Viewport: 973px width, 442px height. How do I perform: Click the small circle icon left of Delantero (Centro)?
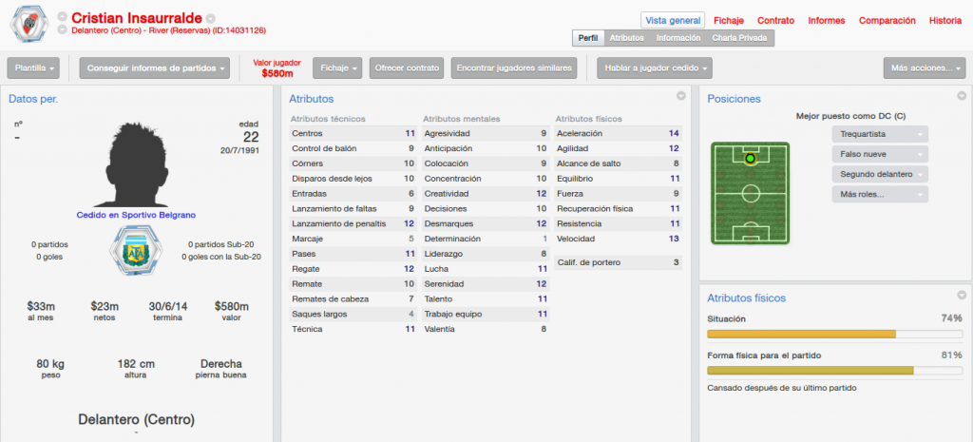coord(62,29)
